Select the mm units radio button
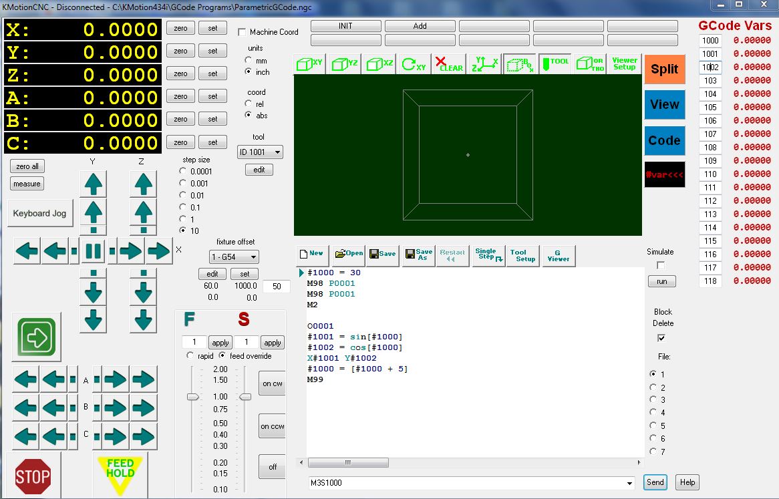Viewport: 779px width, 499px height. click(249, 61)
